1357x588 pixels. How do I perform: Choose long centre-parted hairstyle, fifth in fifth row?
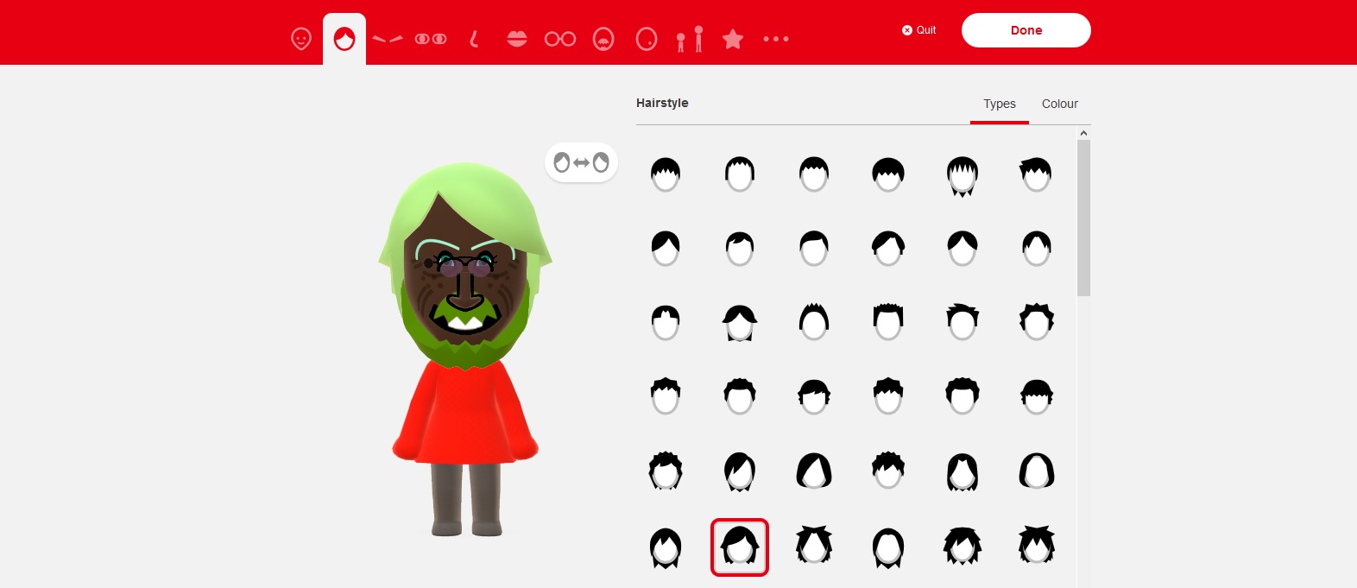963,471
